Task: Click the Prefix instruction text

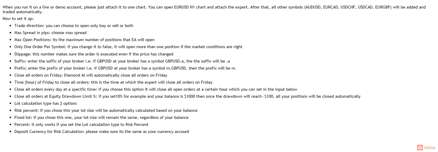Action: 125,68
